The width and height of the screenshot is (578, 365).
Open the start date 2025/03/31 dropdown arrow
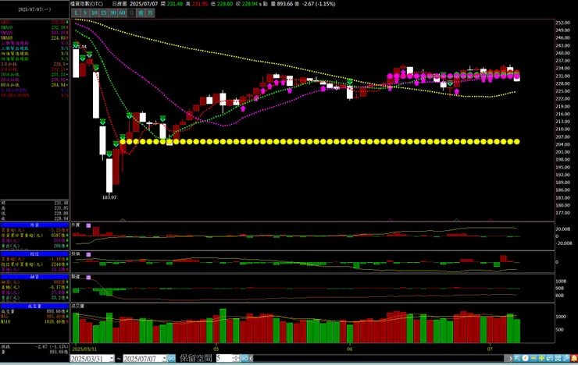point(112,359)
